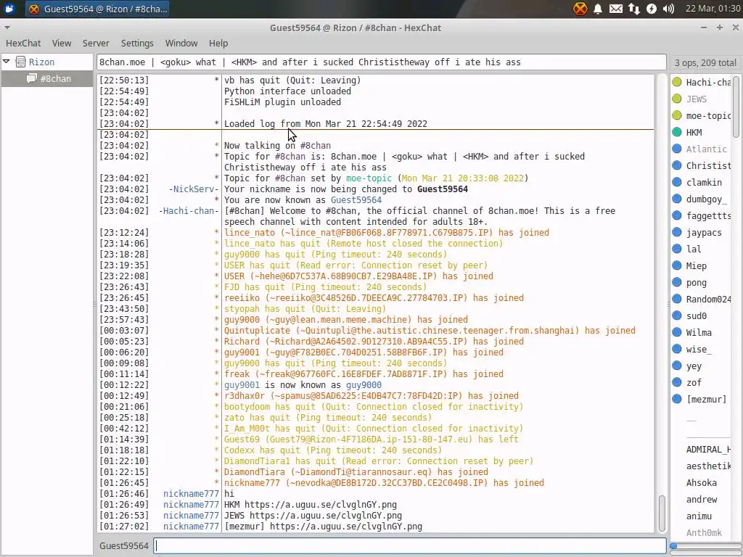743x557 pixels.
Task: Select user animu in user list
Action: click(x=699, y=516)
